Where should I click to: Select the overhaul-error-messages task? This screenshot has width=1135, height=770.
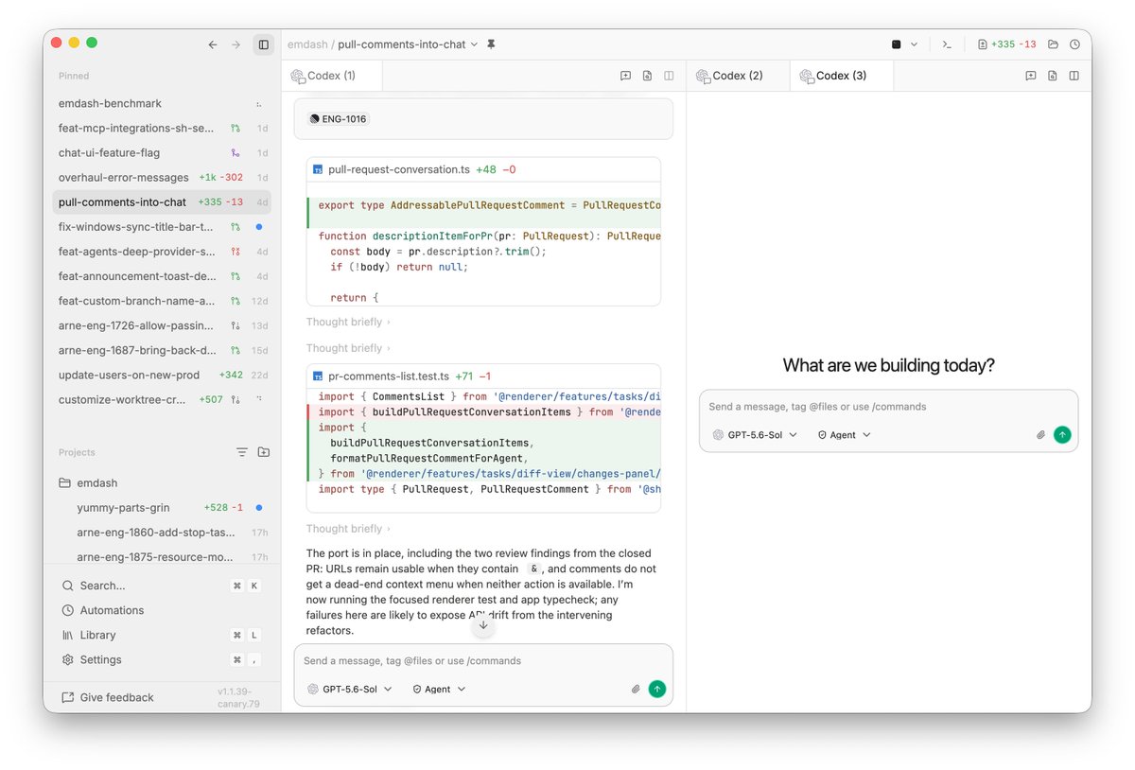[162, 178]
